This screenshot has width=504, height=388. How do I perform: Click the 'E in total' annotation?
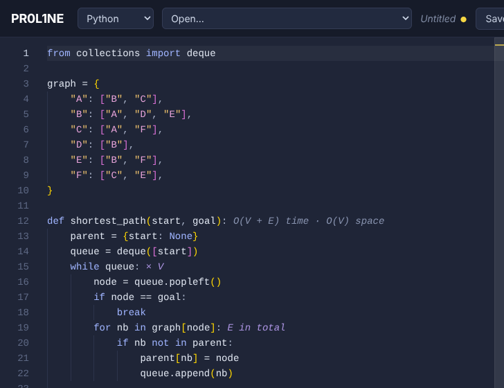pos(256,328)
